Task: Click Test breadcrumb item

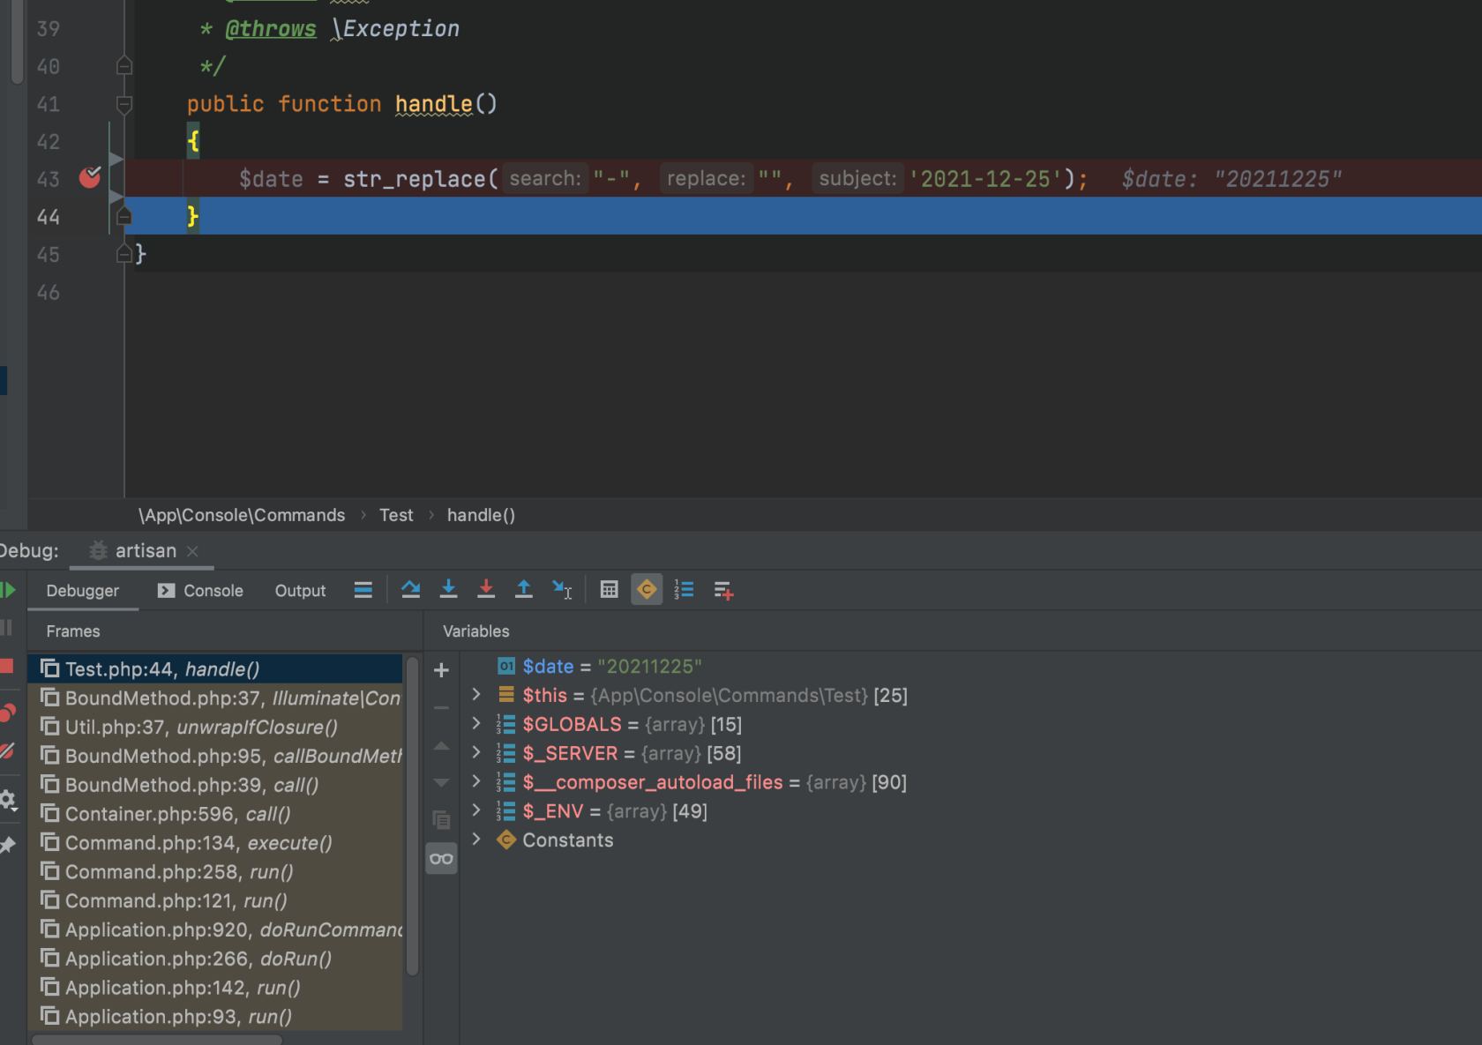Action: (x=396, y=515)
